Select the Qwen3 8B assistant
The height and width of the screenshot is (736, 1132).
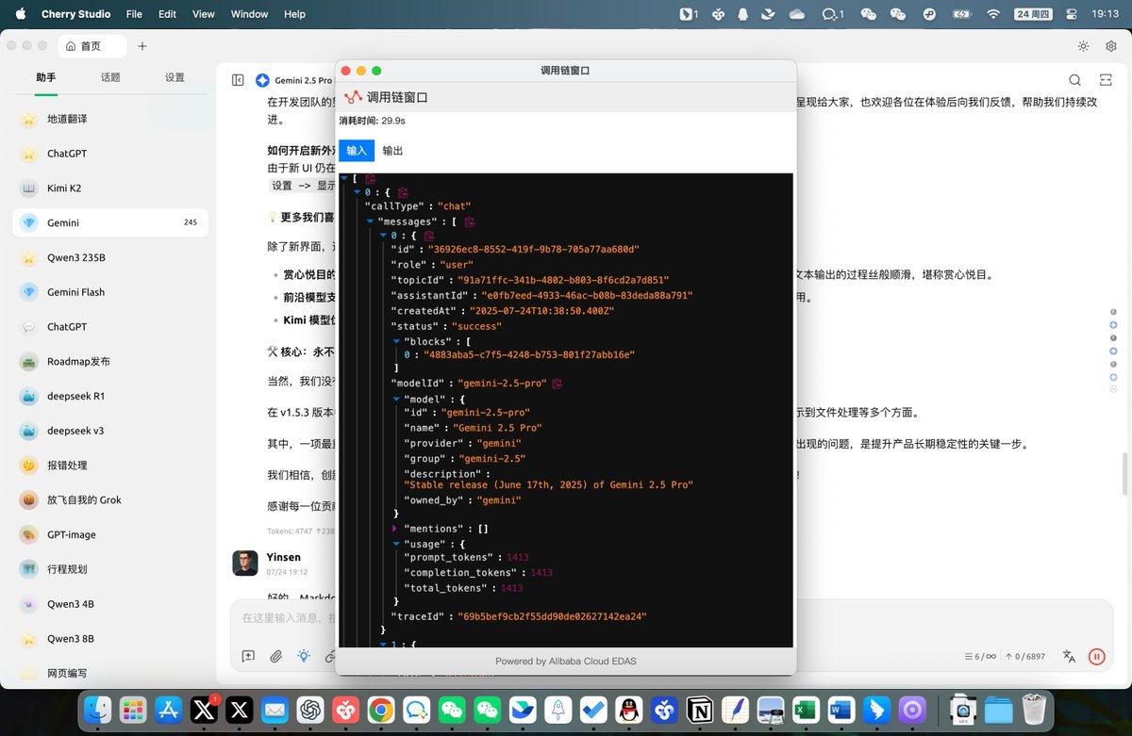[x=110, y=638]
